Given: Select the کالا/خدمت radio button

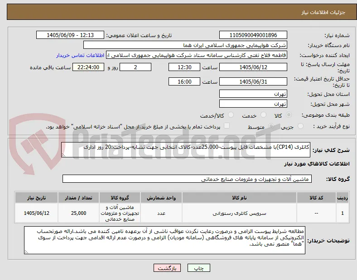Looking at the screenshot, I should pos(231,115).
